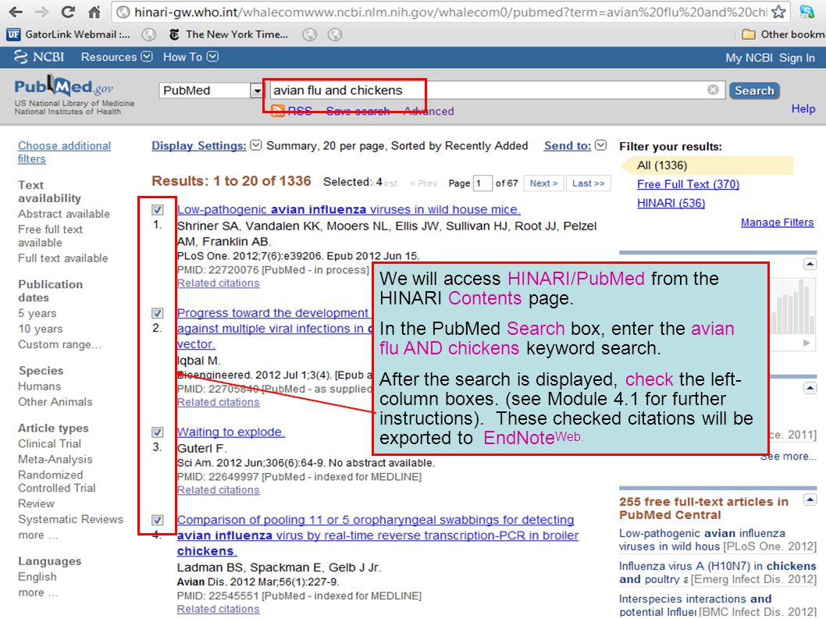Open the PubMed database dropdown

coord(211,91)
